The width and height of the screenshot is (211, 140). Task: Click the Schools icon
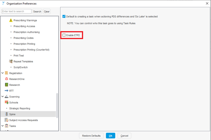(x=6, y=103)
